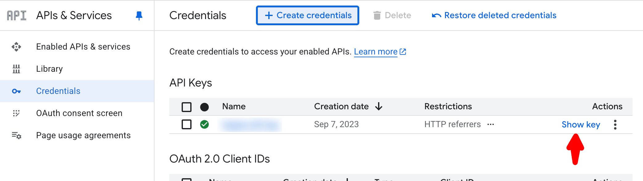Click the Page usage agreements icon

(16, 135)
